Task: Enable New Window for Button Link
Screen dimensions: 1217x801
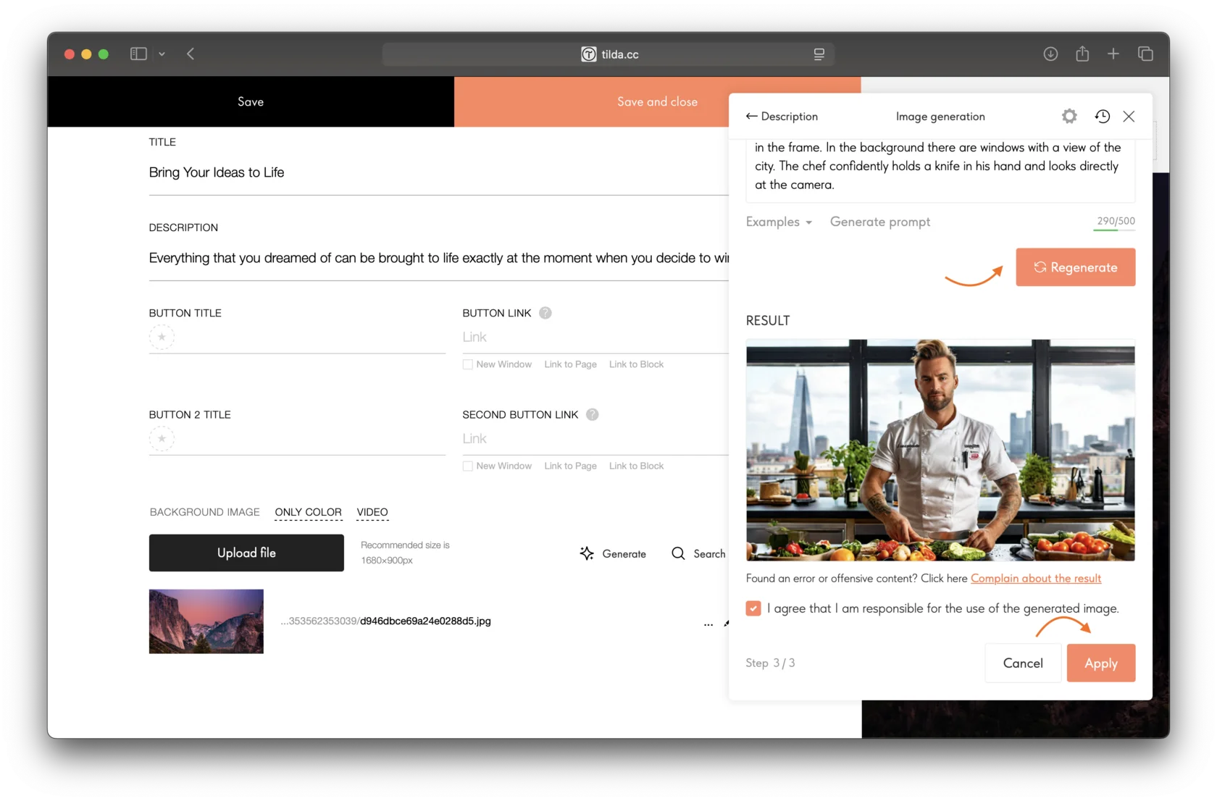Action: tap(468, 364)
